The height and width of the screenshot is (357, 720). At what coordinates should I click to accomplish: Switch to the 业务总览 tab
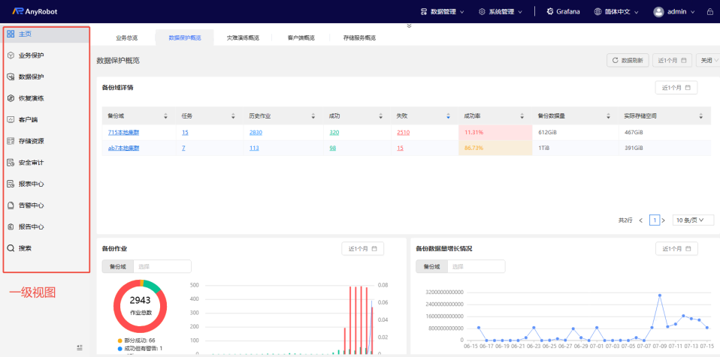tap(127, 38)
